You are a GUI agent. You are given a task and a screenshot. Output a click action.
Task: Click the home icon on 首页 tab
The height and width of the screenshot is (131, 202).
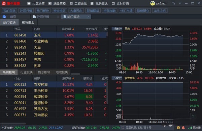(x=4, y=17)
